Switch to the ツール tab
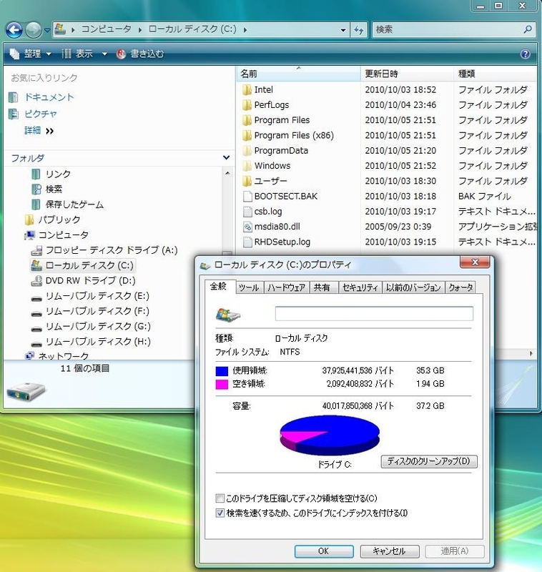Screen dimensions: 542x572 (249, 288)
